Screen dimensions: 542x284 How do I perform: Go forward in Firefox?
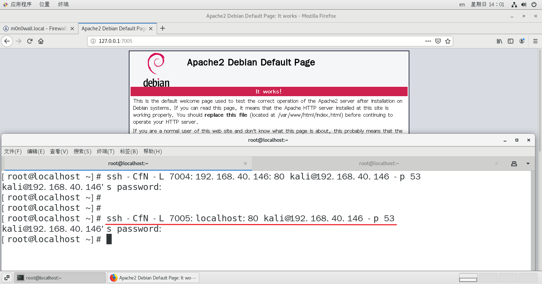pos(18,41)
